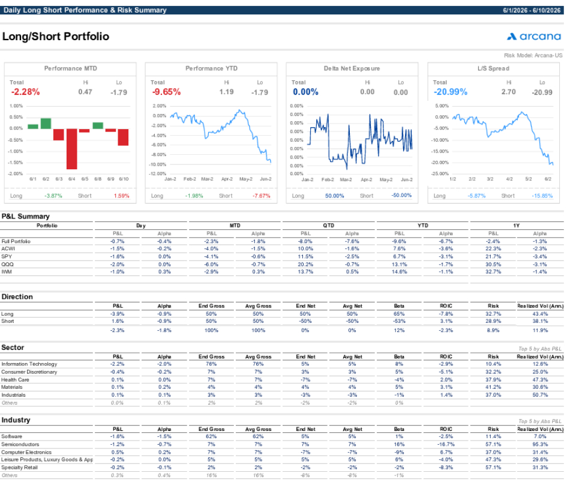
Task: Click the 1.19 Hi value in Performance YTD
Action: (x=226, y=92)
